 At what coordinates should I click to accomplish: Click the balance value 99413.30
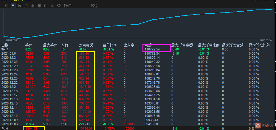tap(151, 124)
